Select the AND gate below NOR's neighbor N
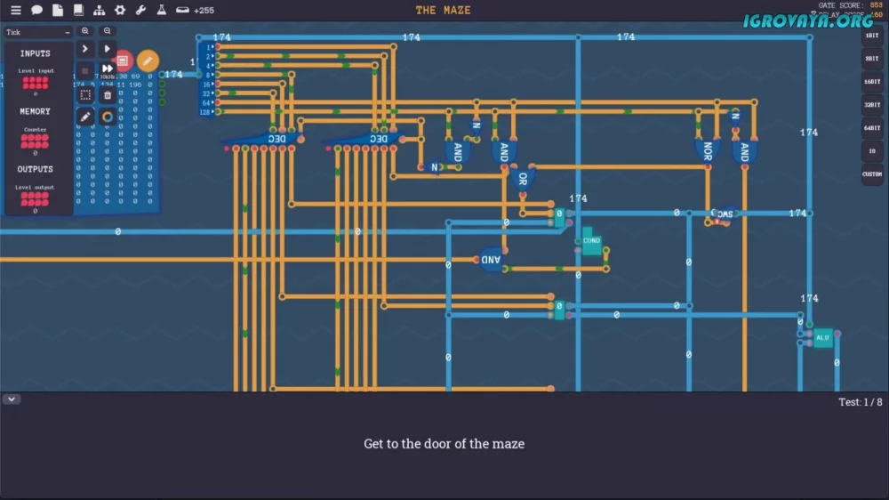This screenshot has height=500, width=889. [x=744, y=151]
